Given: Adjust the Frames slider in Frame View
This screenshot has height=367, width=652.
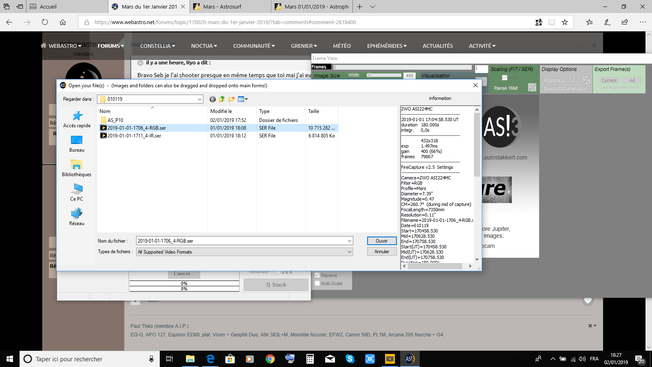Looking at the screenshot, I should (x=403, y=67).
